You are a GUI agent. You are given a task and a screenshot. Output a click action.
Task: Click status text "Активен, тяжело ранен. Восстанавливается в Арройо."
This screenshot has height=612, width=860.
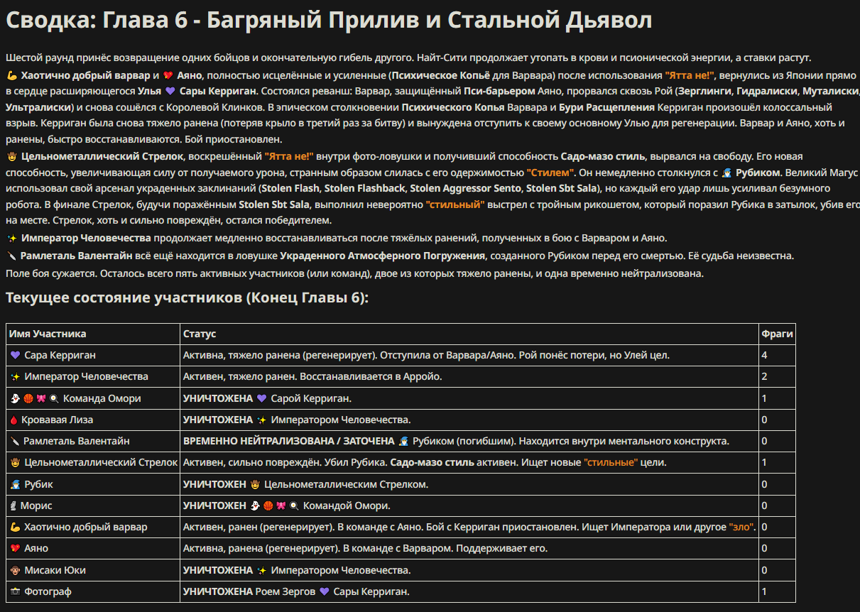pos(312,376)
